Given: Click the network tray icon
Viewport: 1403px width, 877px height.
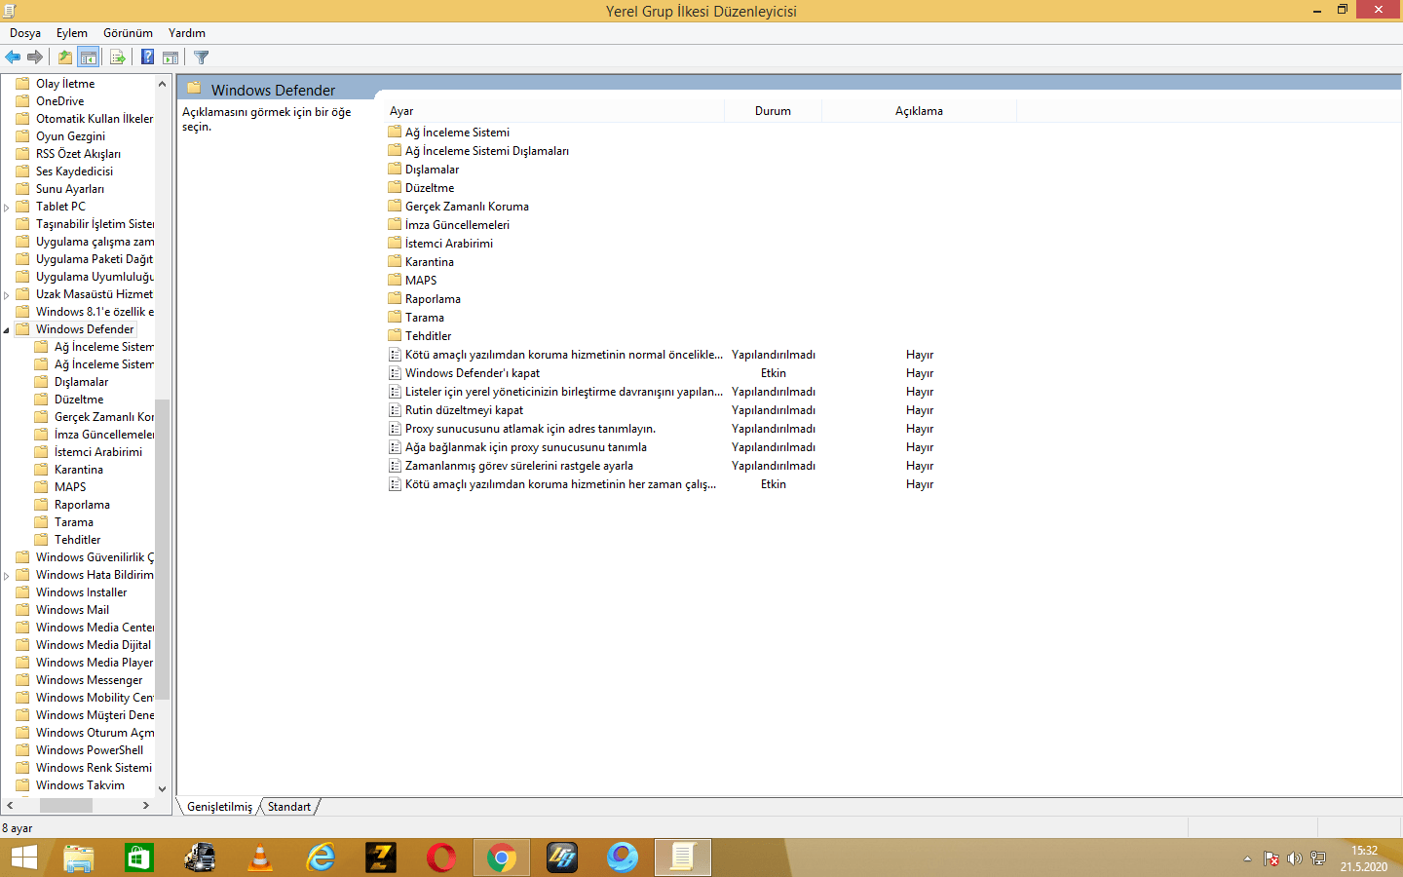Looking at the screenshot, I should pos(1318,858).
